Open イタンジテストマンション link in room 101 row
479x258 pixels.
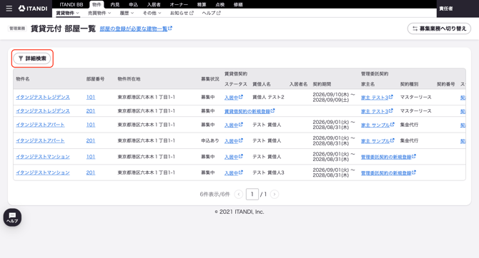(x=43, y=157)
